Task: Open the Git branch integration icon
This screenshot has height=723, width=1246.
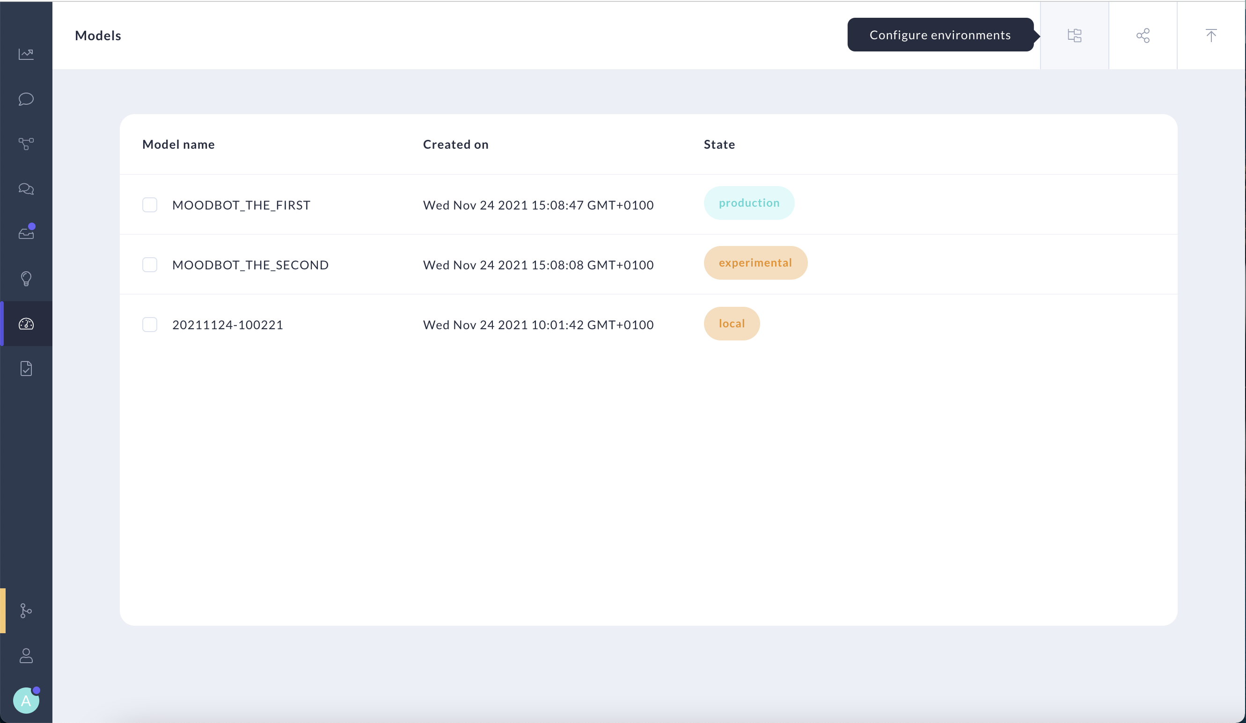Action: 26,610
